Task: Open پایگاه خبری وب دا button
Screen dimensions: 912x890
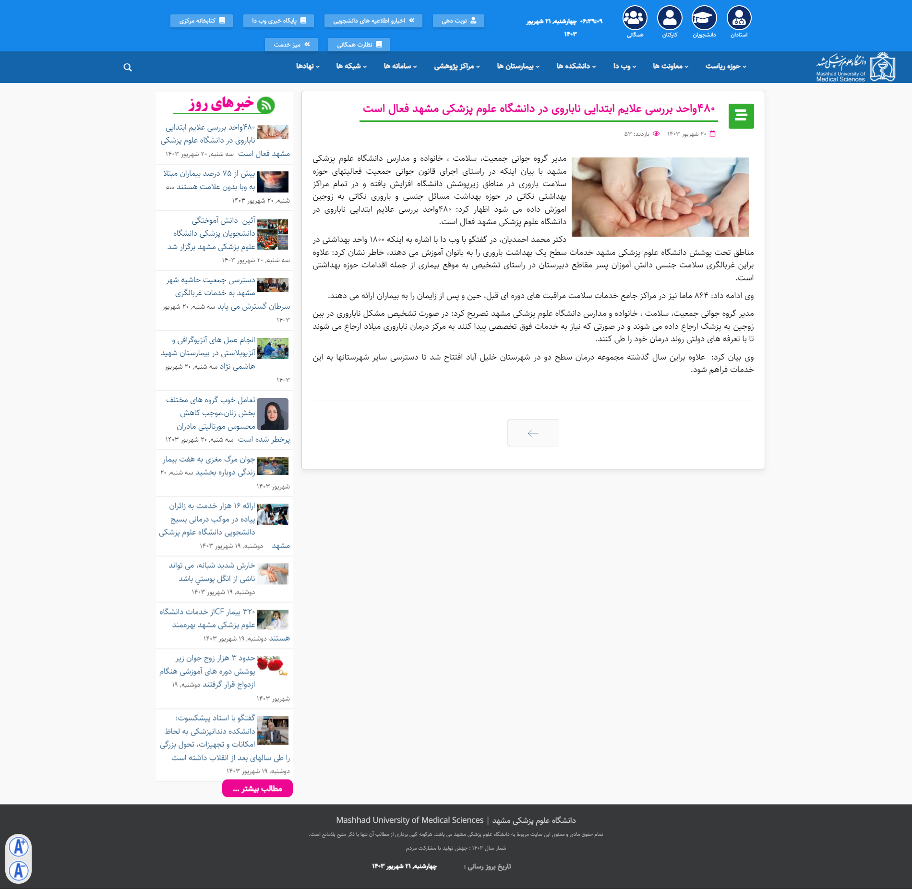Action: tap(278, 21)
